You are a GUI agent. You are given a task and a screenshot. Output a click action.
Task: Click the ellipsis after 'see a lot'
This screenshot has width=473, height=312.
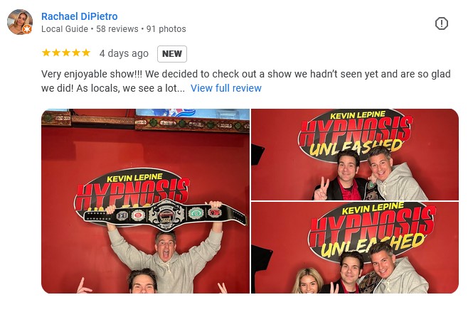(x=181, y=88)
